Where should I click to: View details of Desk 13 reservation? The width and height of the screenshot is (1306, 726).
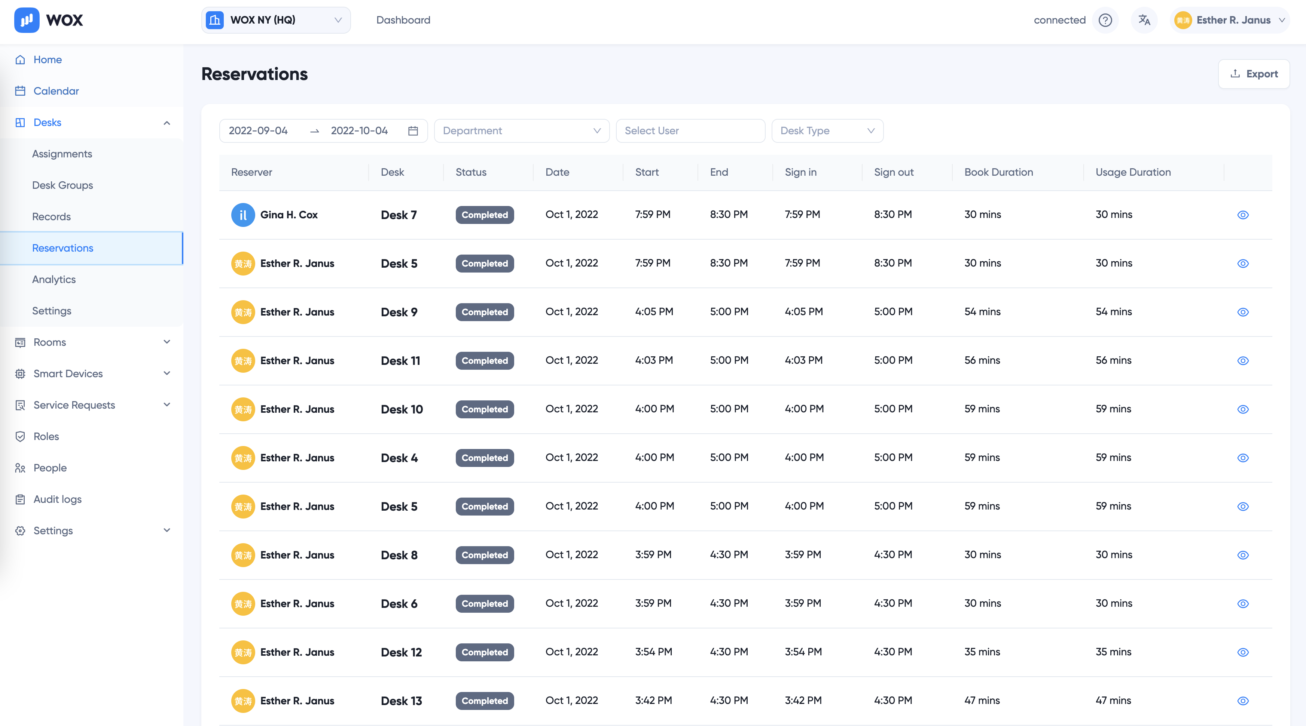tap(1243, 701)
